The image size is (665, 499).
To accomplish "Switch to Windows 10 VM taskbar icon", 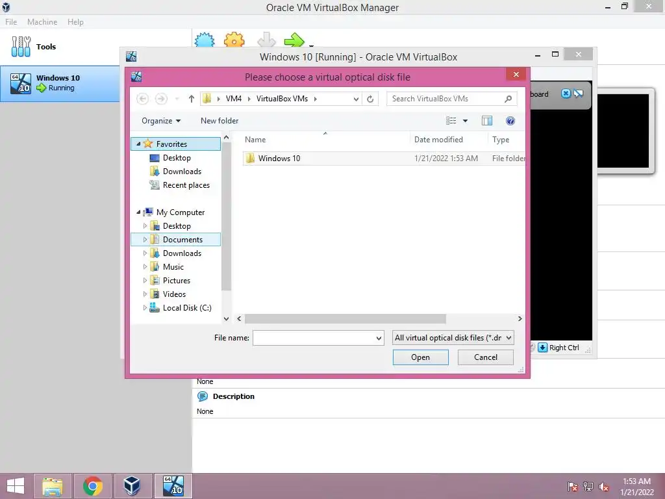I will (x=173, y=486).
